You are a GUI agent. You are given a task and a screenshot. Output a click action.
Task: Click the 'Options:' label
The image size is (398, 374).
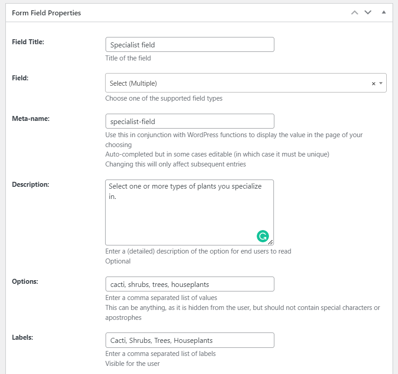(x=25, y=282)
